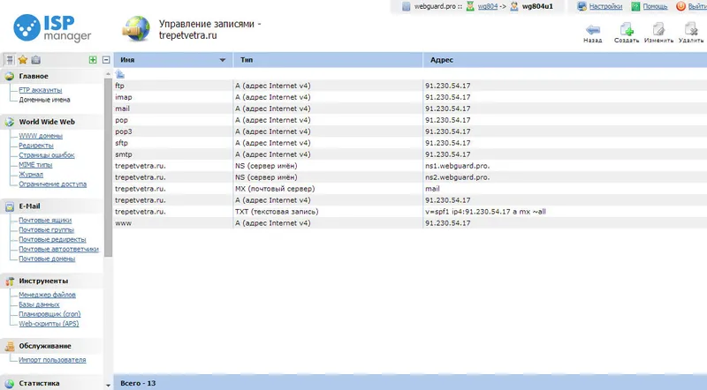Click the World Wide Web section icon
The image size is (707, 390).
click(x=10, y=122)
